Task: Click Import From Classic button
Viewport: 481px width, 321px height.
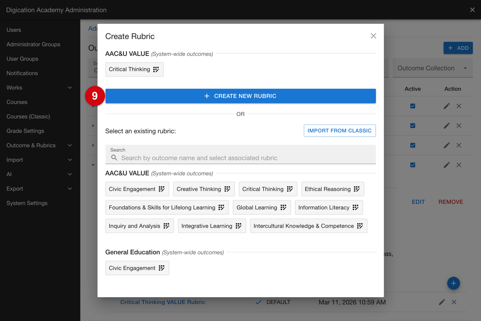Action: click(340, 130)
